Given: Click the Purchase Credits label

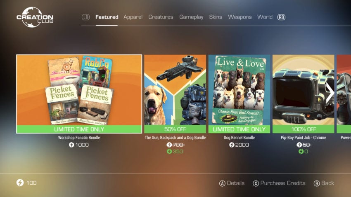Looking at the screenshot, I should click(283, 183).
